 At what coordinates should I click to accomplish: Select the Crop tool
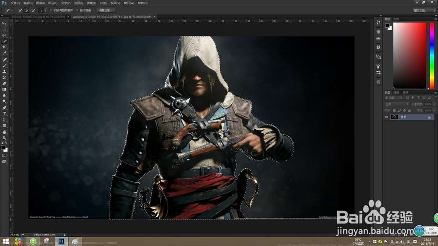[4, 47]
